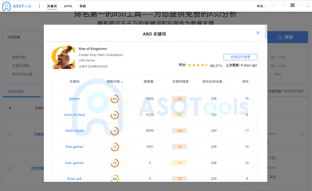Open the clash royale keyword link

tap(74, 131)
